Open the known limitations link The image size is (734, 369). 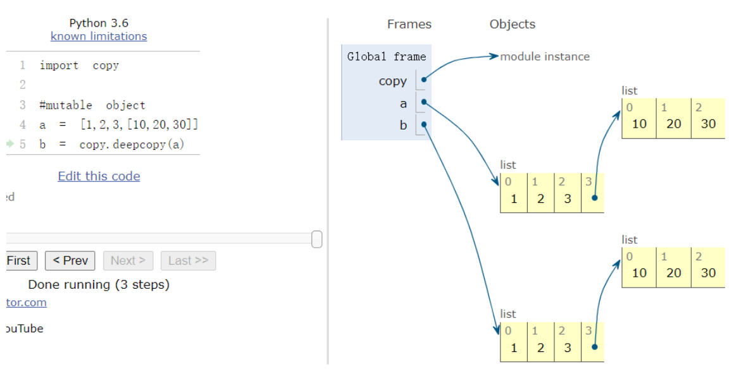click(99, 37)
